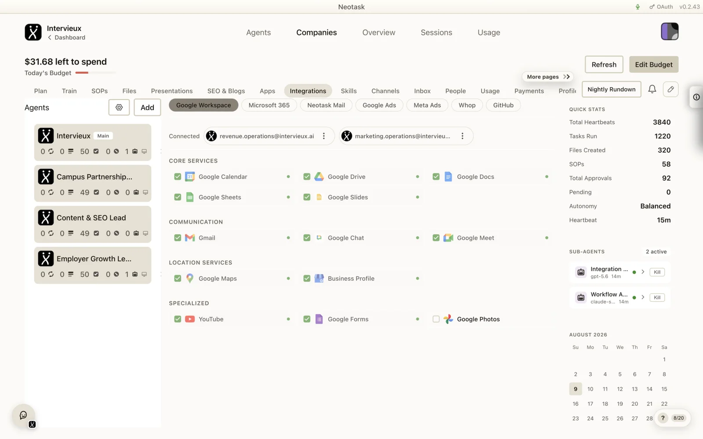Open the Nightly Rundown button

pos(611,89)
